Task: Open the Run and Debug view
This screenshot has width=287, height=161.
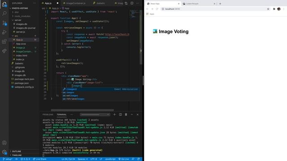Action: pos(4,32)
